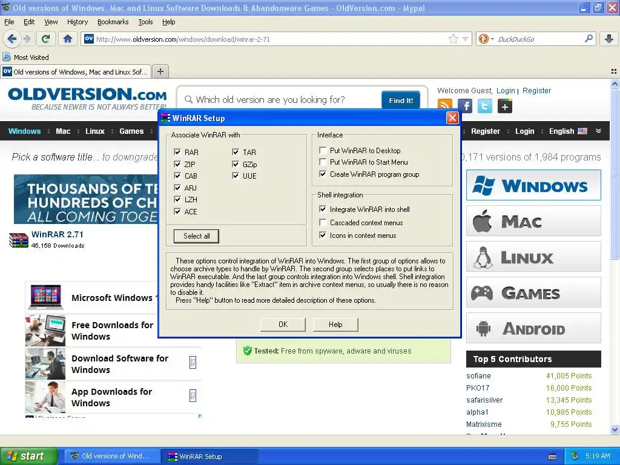Click the OldVersion.com logo
This screenshot has height=465, width=620.
point(87,99)
